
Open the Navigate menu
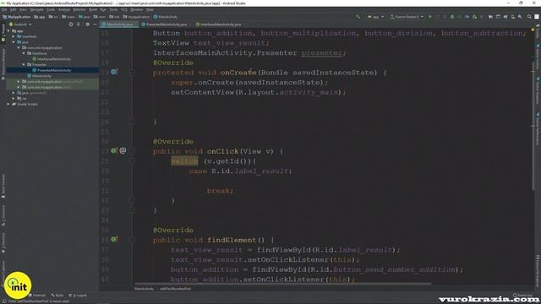click(x=36, y=9)
